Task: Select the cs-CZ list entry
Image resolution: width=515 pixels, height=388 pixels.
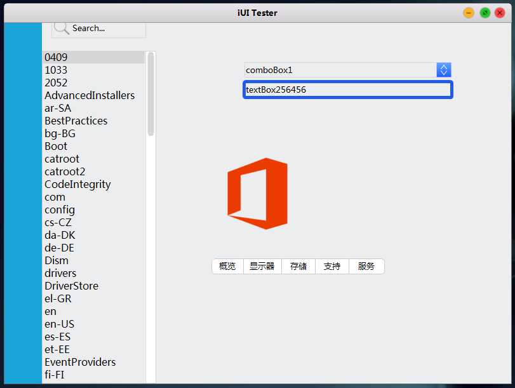Action: pyautogui.click(x=93, y=222)
